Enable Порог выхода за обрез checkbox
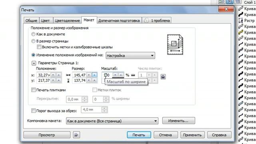Screen dimensions: 256x144 (34, 111)
